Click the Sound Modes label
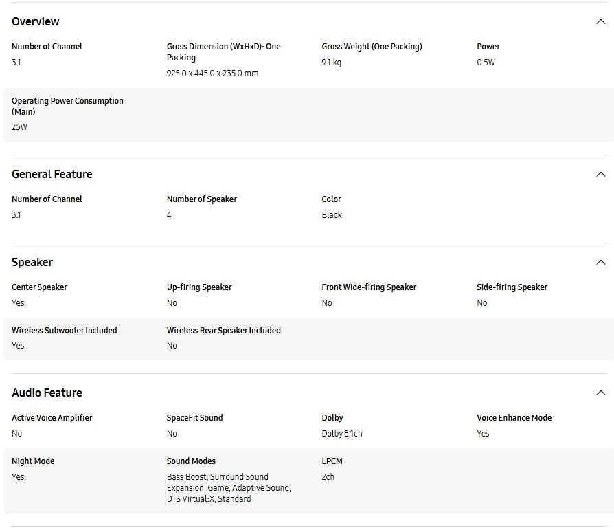Image resolution: width=614 pixels, height=530 pixels. pyautogui.click(x=191, y=461)
